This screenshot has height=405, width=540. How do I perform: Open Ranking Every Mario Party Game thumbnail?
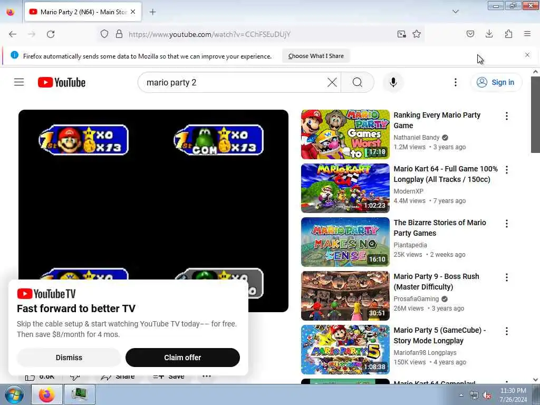(x=345, y=134)
